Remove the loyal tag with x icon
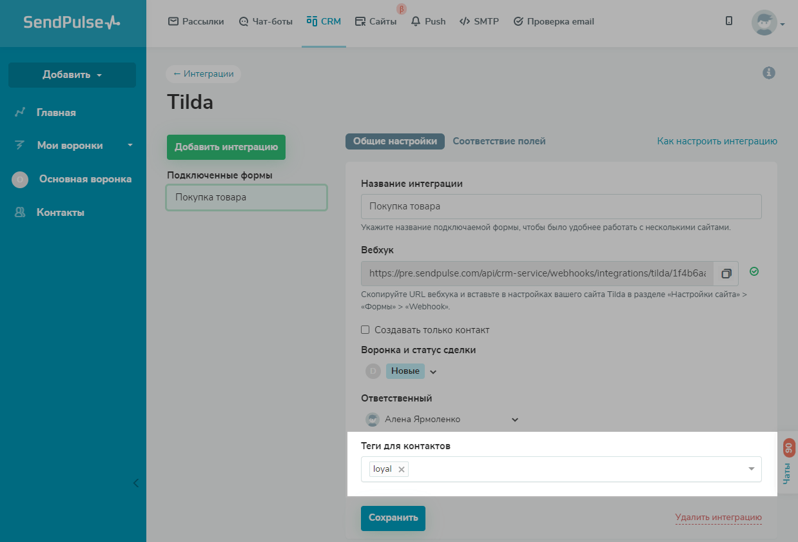798x542 pixels. [402, 469]
